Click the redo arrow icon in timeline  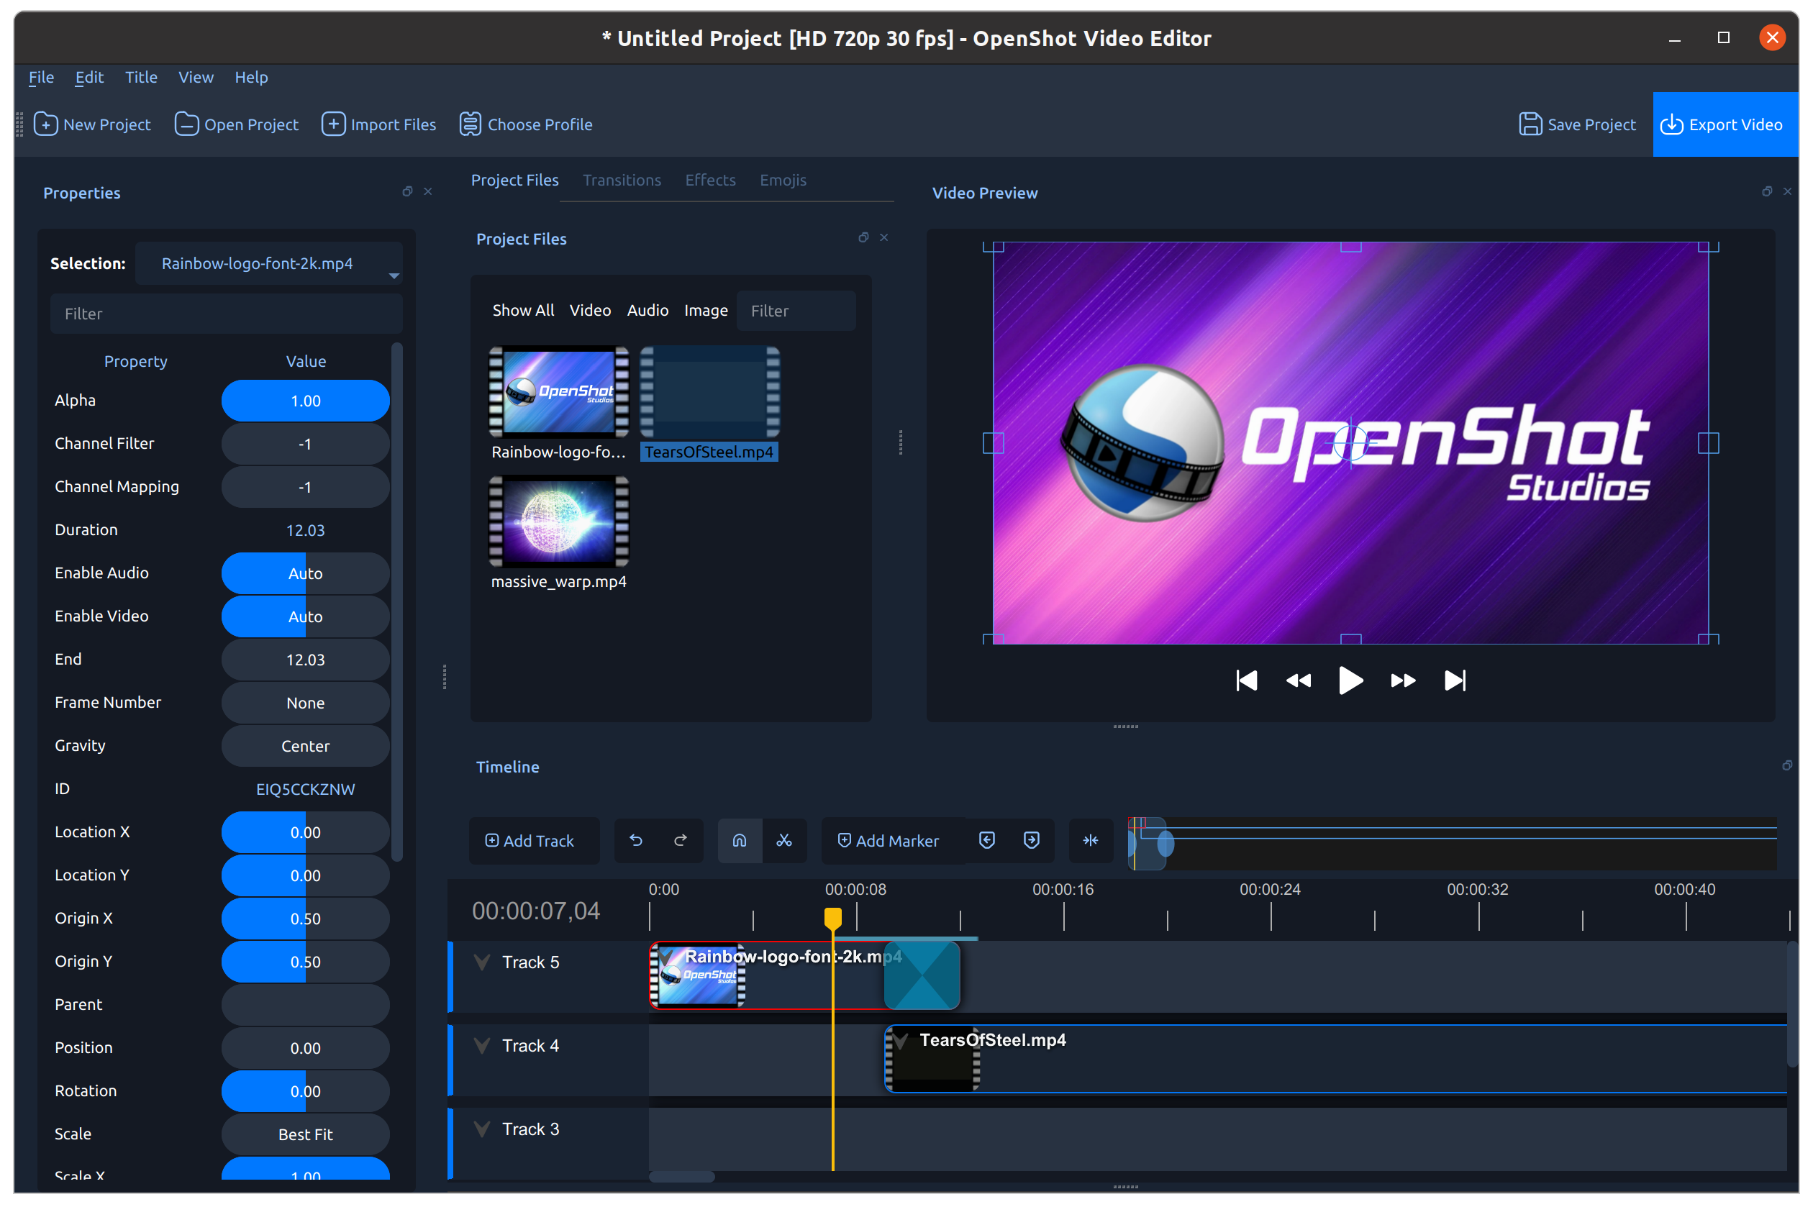[679, 839]
